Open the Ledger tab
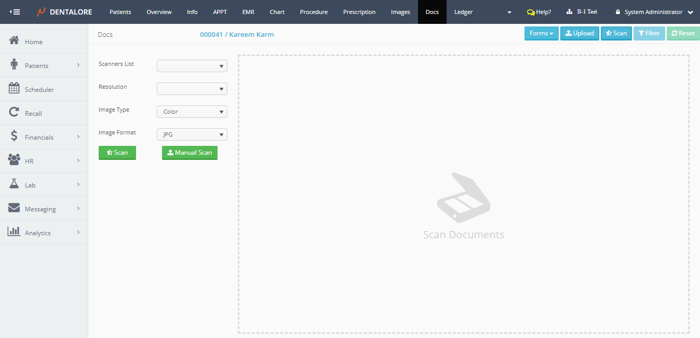This screenshot has width=700, height=338. pos(463,12)
